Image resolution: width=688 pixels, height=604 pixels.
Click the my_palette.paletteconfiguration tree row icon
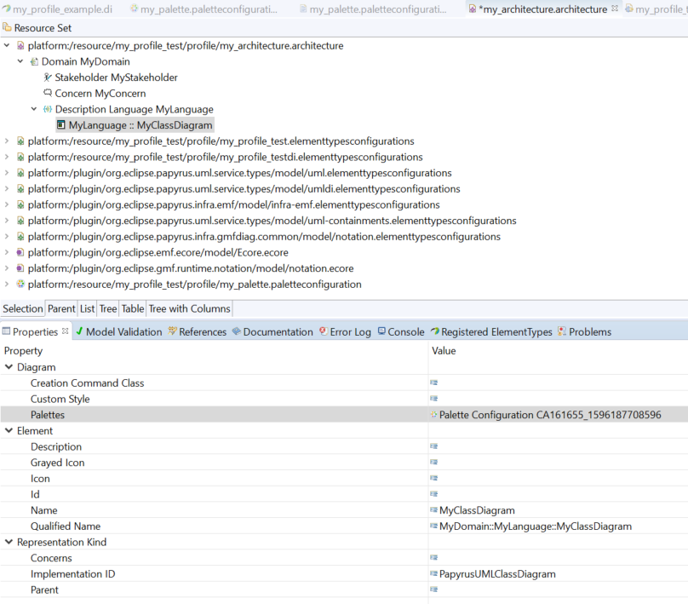[20, 284]
